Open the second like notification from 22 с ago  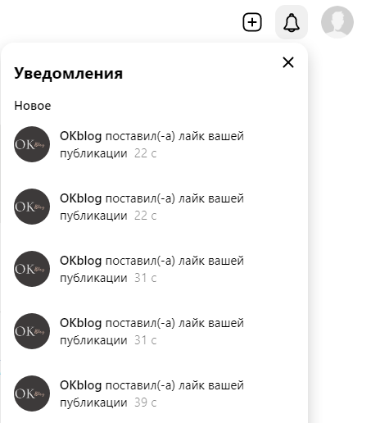[152, 207]
